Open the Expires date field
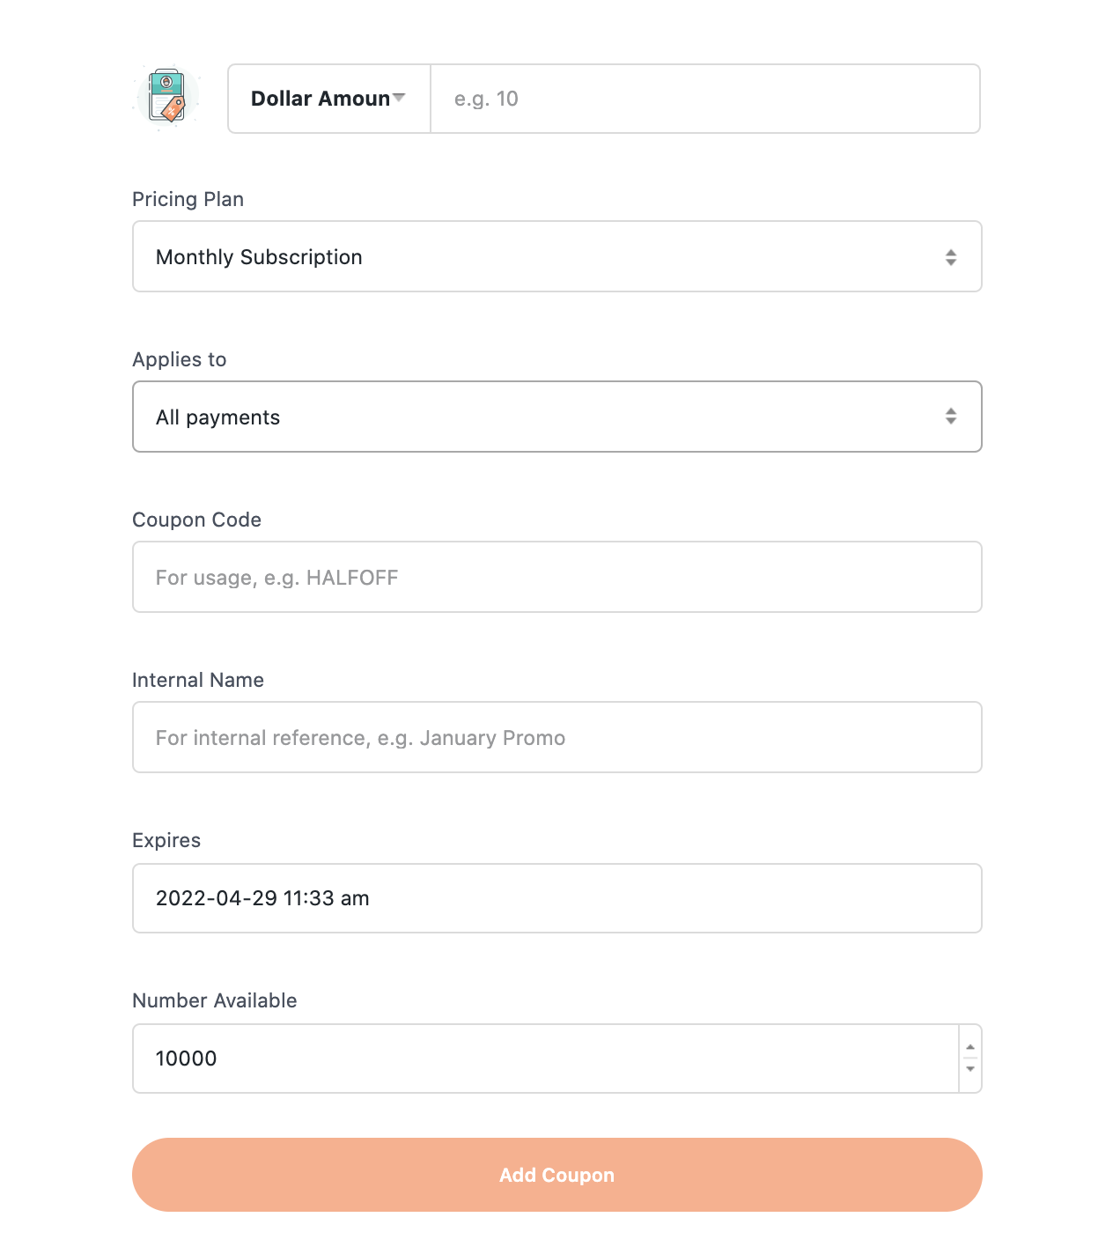 pyautogui.click(x=557, y=898)
